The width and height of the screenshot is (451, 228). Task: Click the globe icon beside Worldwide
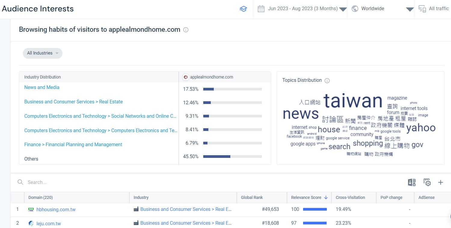click(355, 9)
